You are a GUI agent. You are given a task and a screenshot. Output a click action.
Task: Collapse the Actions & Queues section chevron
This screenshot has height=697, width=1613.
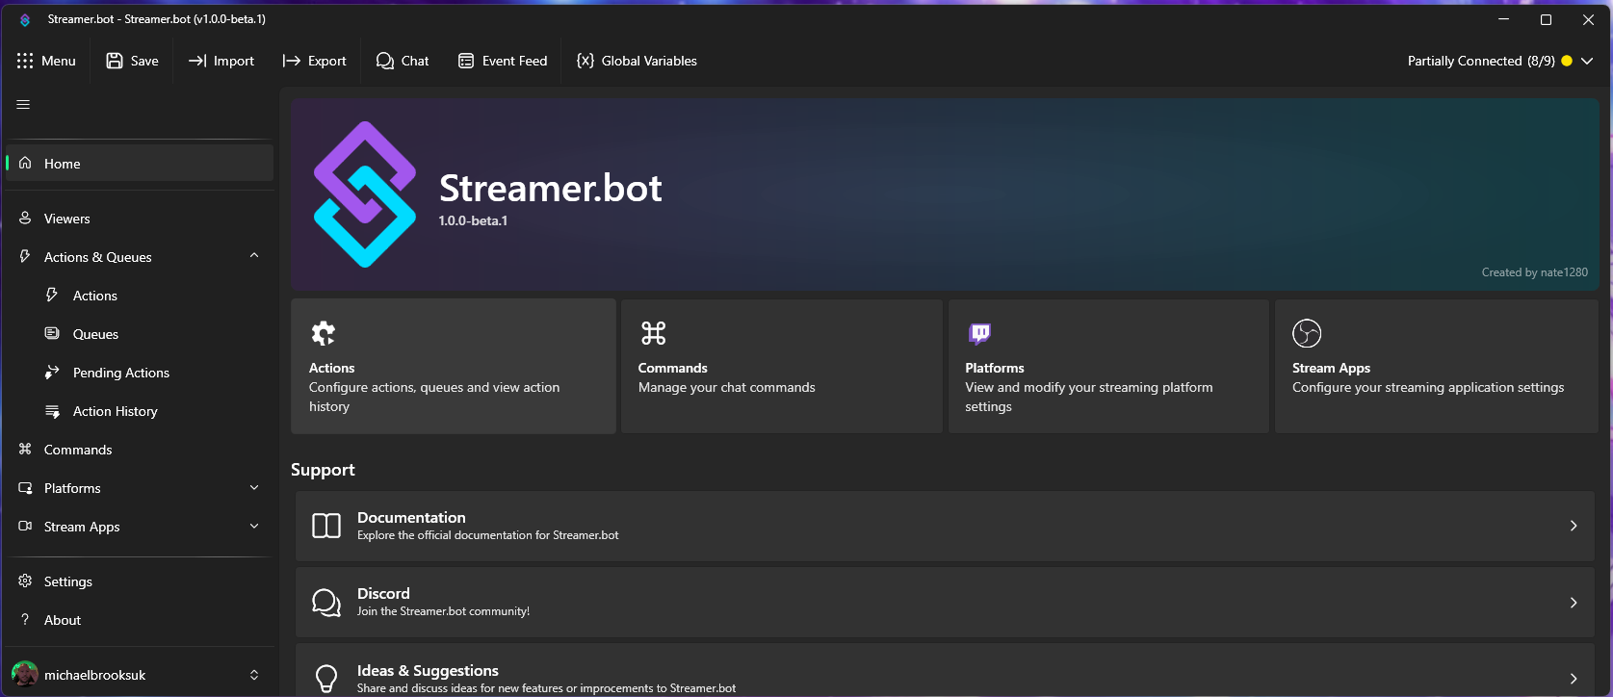pos(254,256)
